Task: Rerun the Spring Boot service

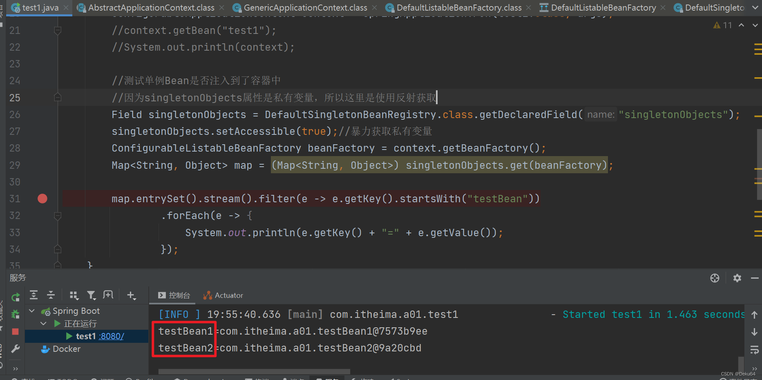Action: [x=16, y=297]
